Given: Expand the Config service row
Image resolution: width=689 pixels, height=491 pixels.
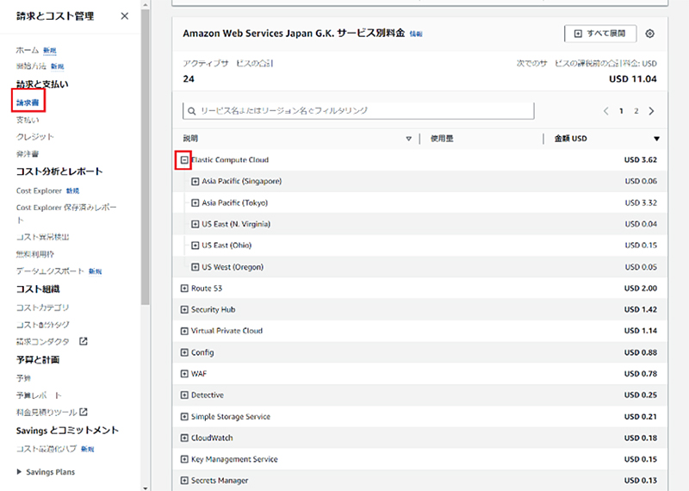Looking at the screenshot, I should [x=184, y=352].
